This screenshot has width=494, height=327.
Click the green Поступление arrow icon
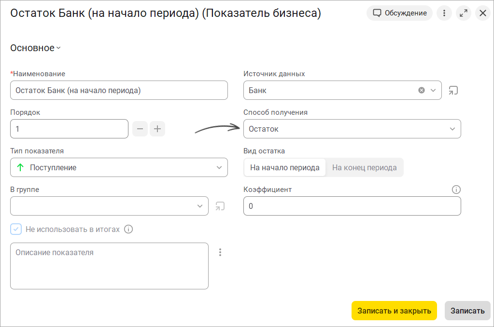(20, 167)
